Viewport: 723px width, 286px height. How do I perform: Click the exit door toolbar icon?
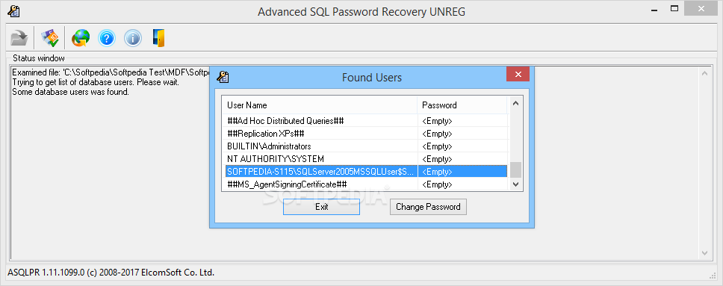pos(158,38)
